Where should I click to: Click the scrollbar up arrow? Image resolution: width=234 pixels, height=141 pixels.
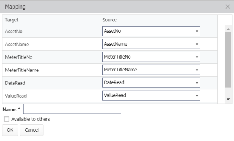click(x=228, y=29)
